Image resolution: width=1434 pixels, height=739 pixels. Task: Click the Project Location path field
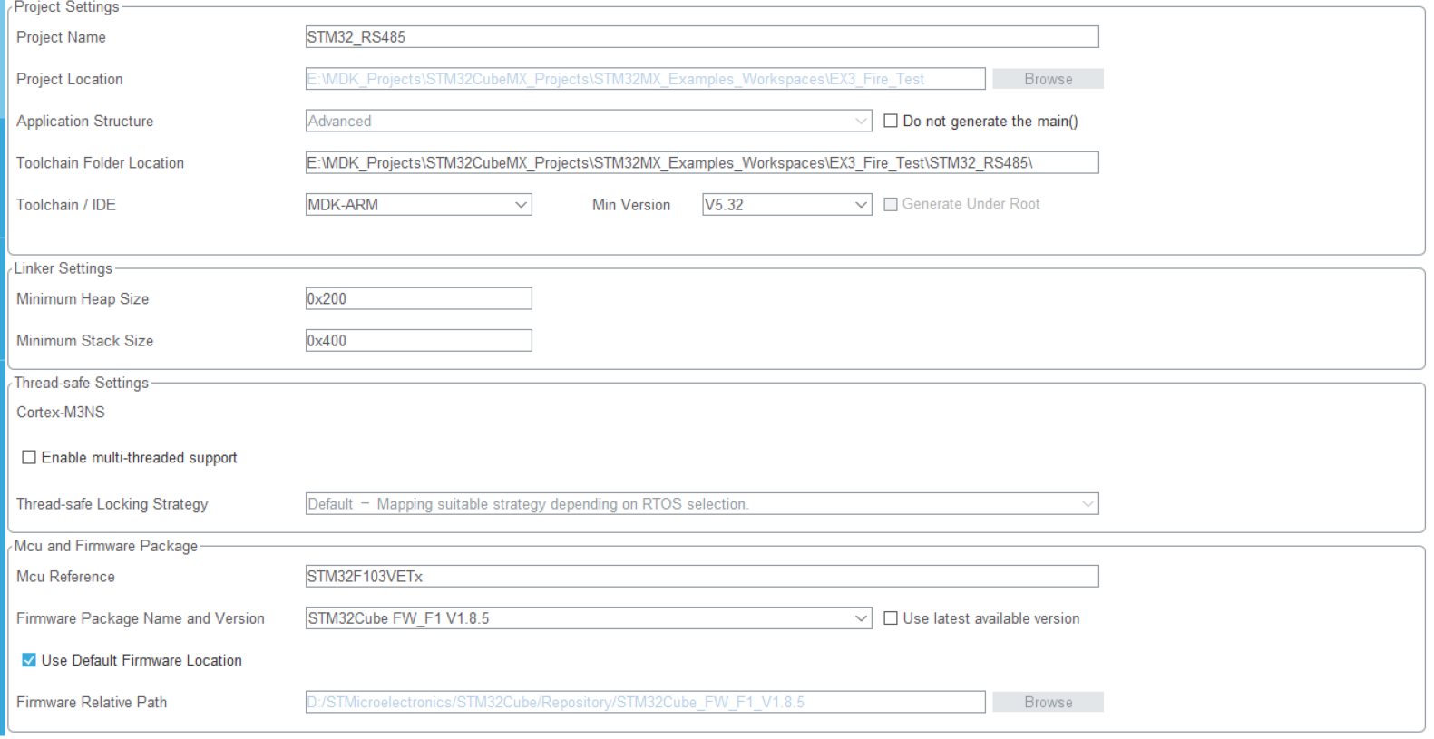point(645,79)
